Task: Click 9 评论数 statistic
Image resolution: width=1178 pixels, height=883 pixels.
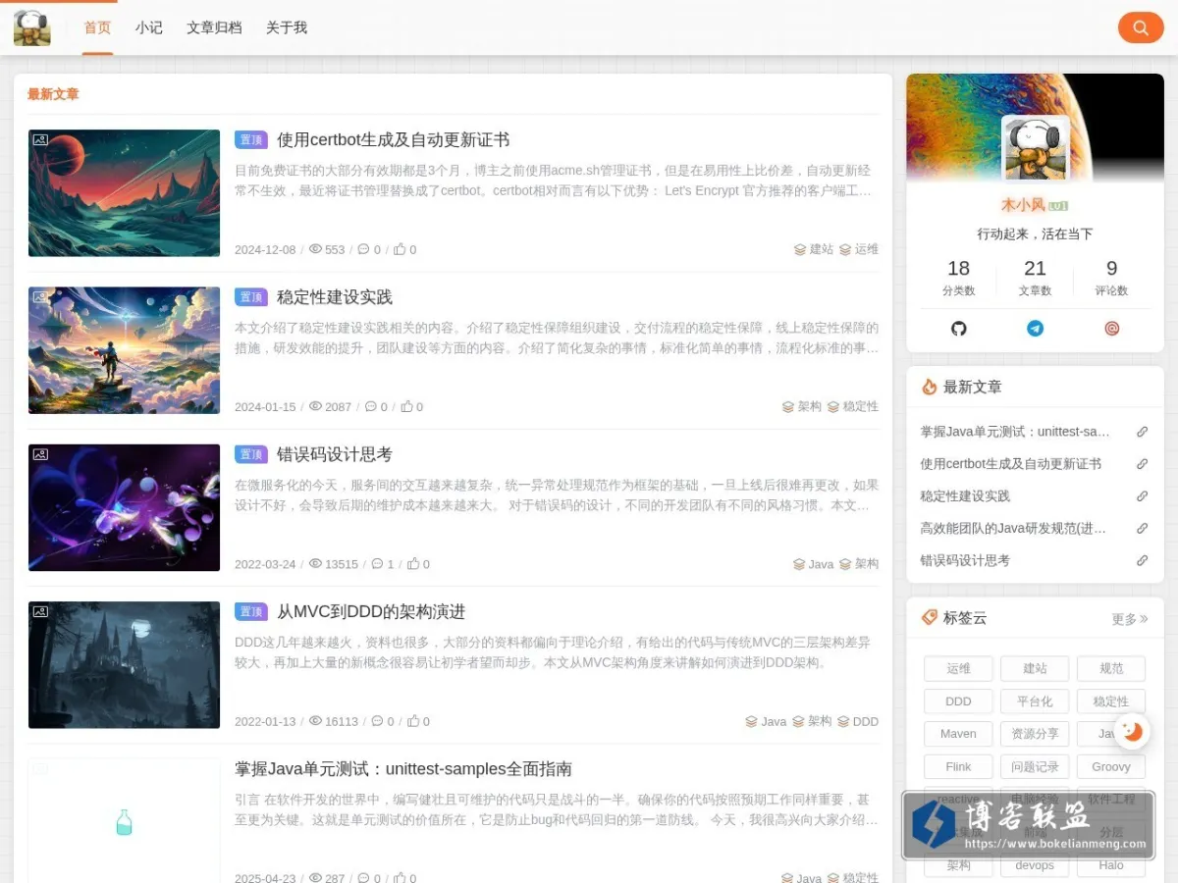Action: click(1111, 278)
